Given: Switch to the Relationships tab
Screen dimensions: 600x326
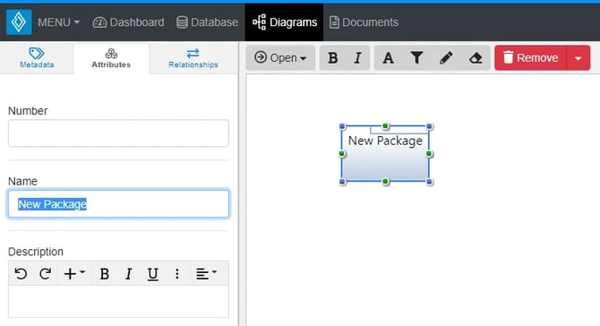Looking at the screenshot, I should (x=193, y=58).
